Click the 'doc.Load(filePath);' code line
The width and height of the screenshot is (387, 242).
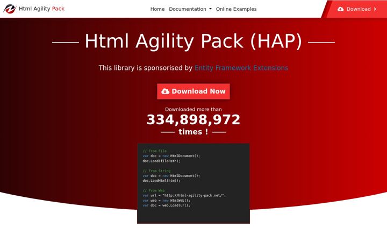[161, 161]
